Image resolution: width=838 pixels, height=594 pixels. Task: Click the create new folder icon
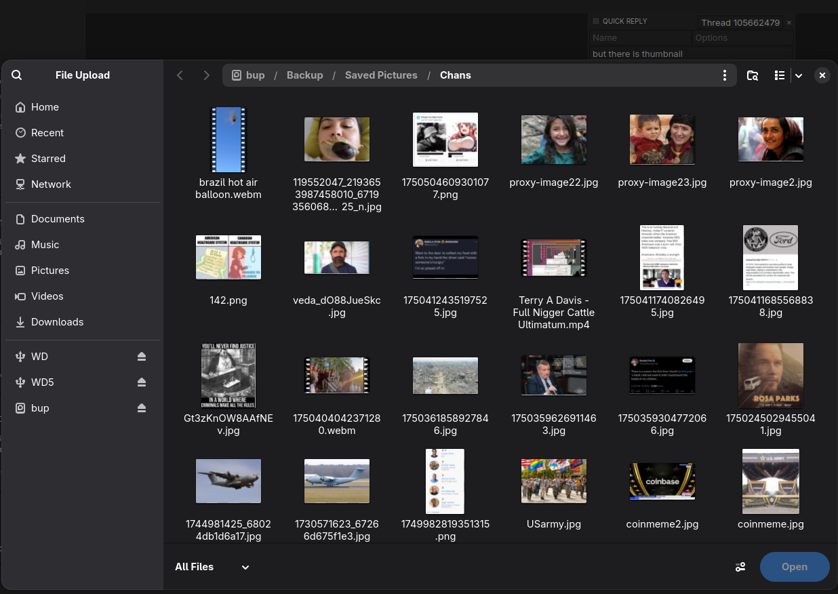point(753,75)
